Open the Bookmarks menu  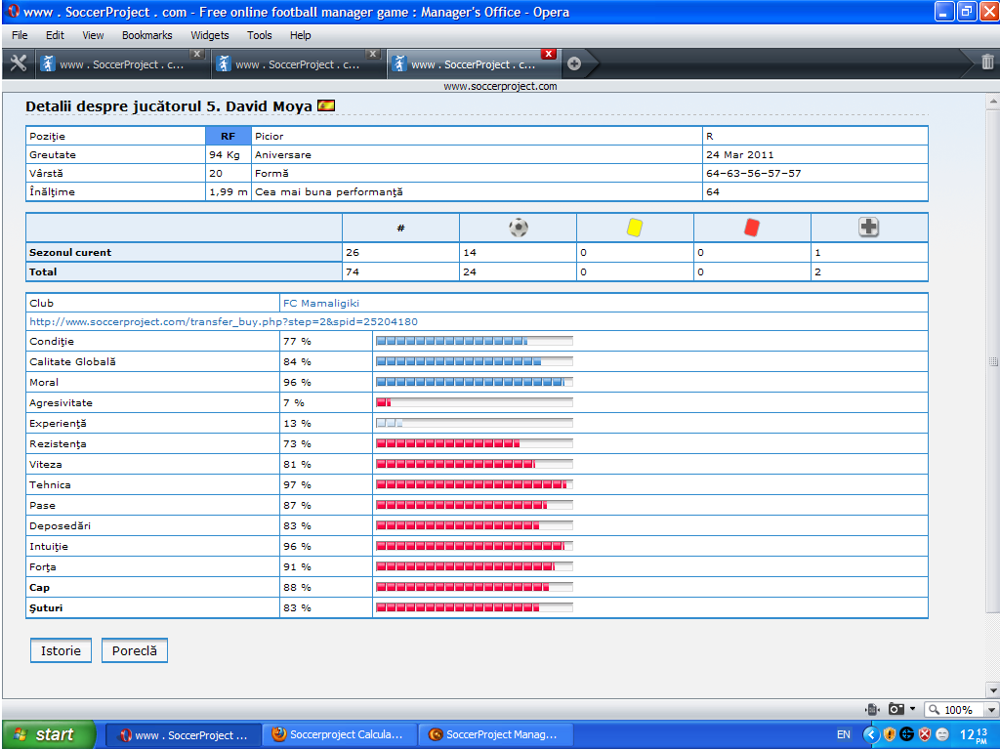[147, 35]
